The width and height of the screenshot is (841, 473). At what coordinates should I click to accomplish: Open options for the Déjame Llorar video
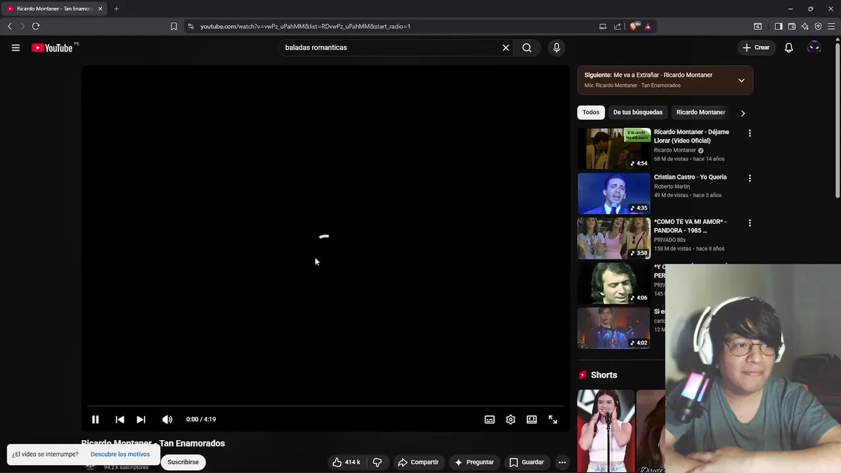pos(750,133)
